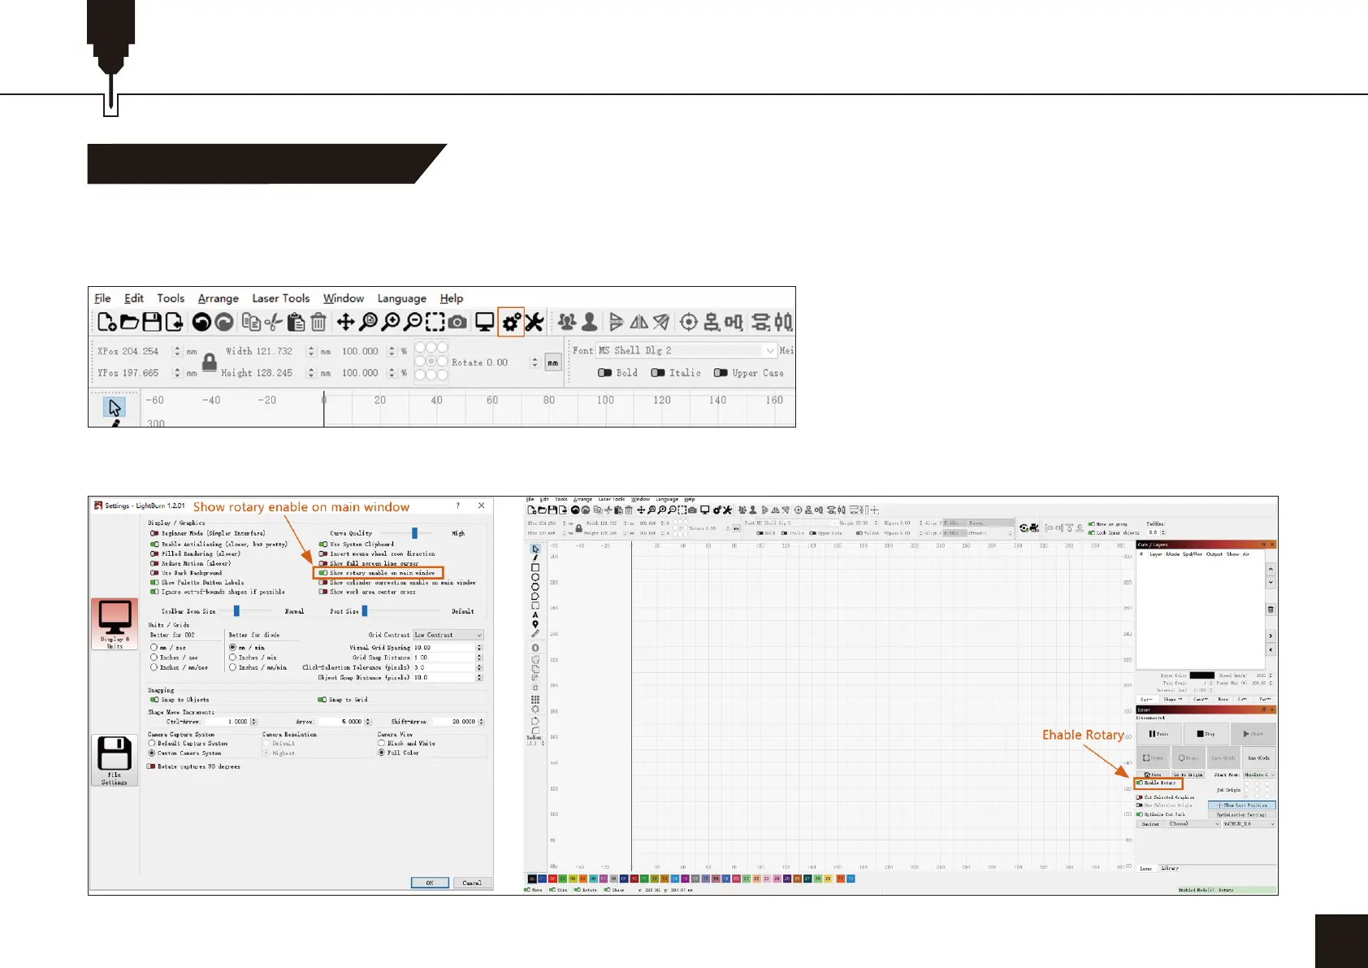
Task: Click Device Settings wrench icon, top toolbar
Action: (x=534, y=322)
